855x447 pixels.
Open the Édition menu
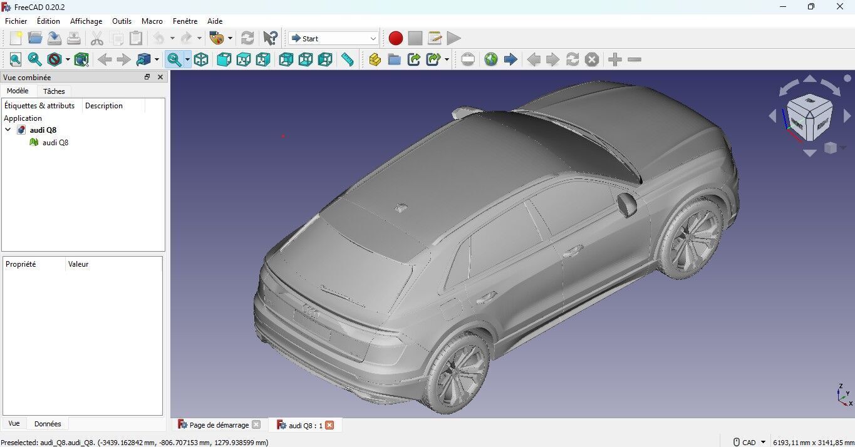48,21
